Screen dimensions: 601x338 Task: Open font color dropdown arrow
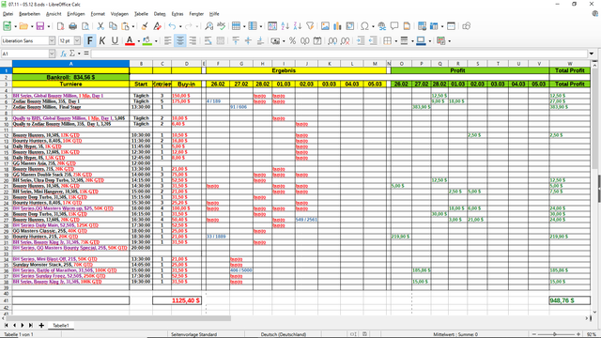[138, 41]
